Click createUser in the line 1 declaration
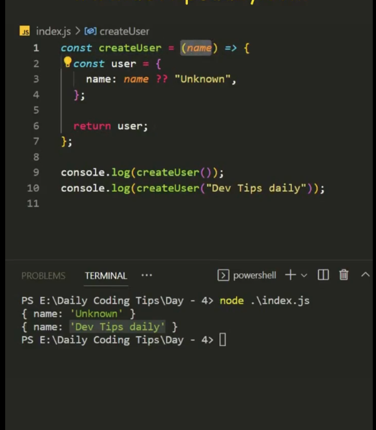The width and height of the screenshot is (376, 430). [x=130, y=48]
